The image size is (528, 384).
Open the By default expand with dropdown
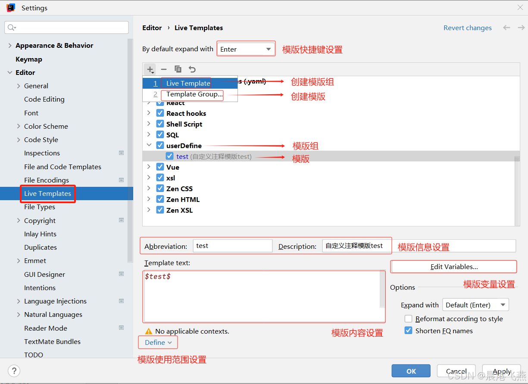[x=246, y=49]
